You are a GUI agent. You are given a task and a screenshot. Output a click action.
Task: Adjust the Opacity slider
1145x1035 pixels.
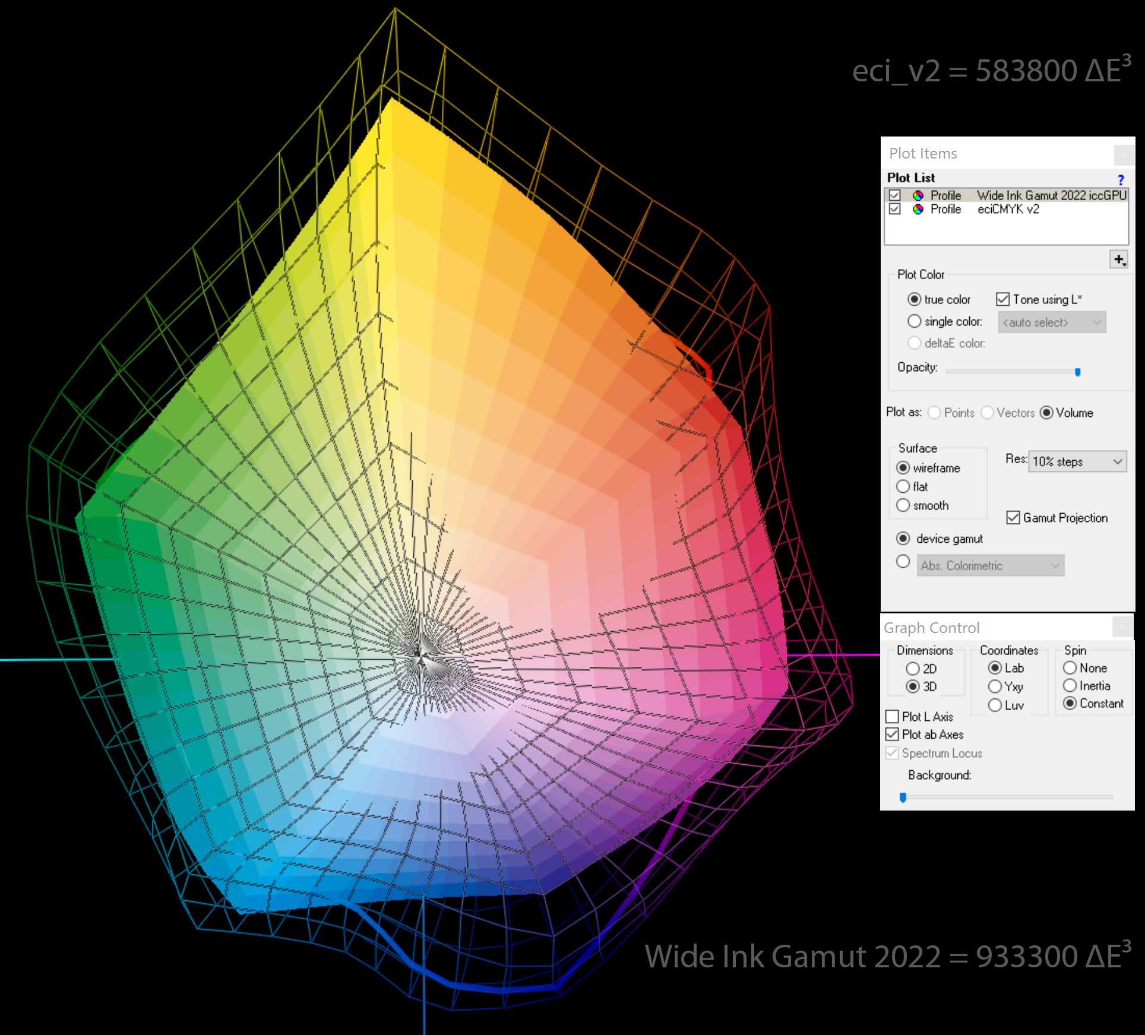pos(1077,372)
